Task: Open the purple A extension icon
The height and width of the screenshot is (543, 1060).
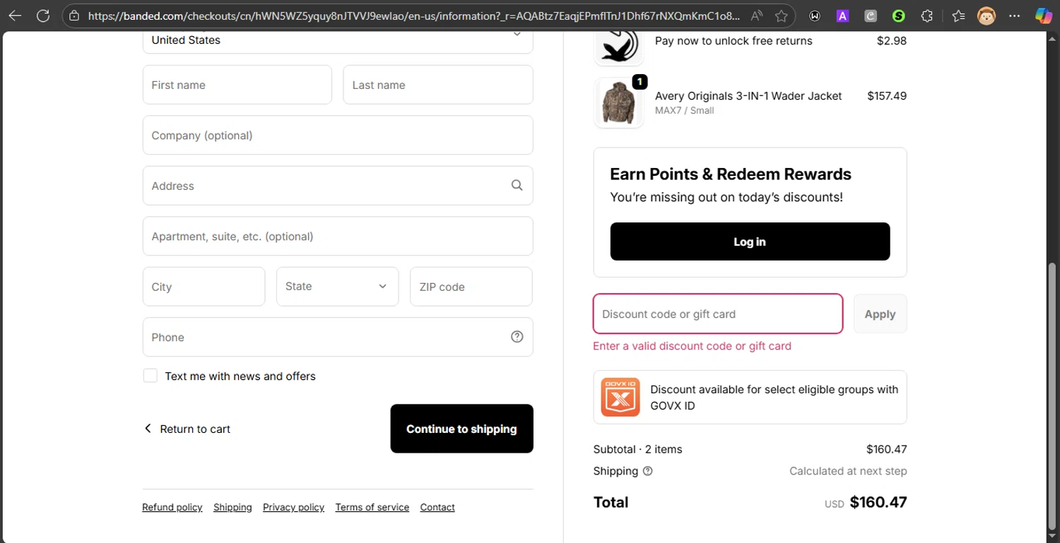Action: [x=842, y=16]
